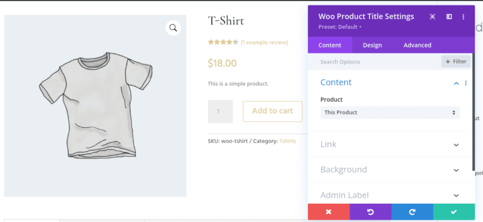Switch to the Design tab
This screenshot has height=222, width=483.
(x=372, y=45)
